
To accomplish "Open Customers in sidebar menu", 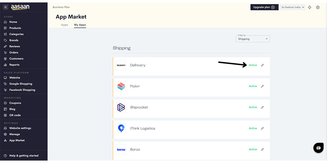I will (16, 59).
